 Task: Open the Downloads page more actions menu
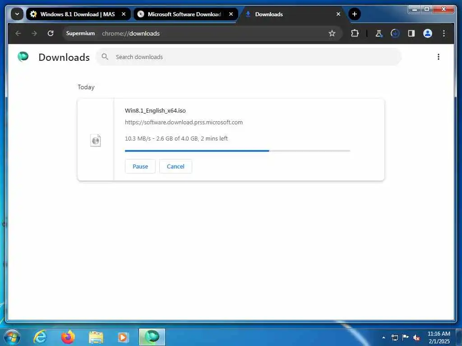click(439, 57)
